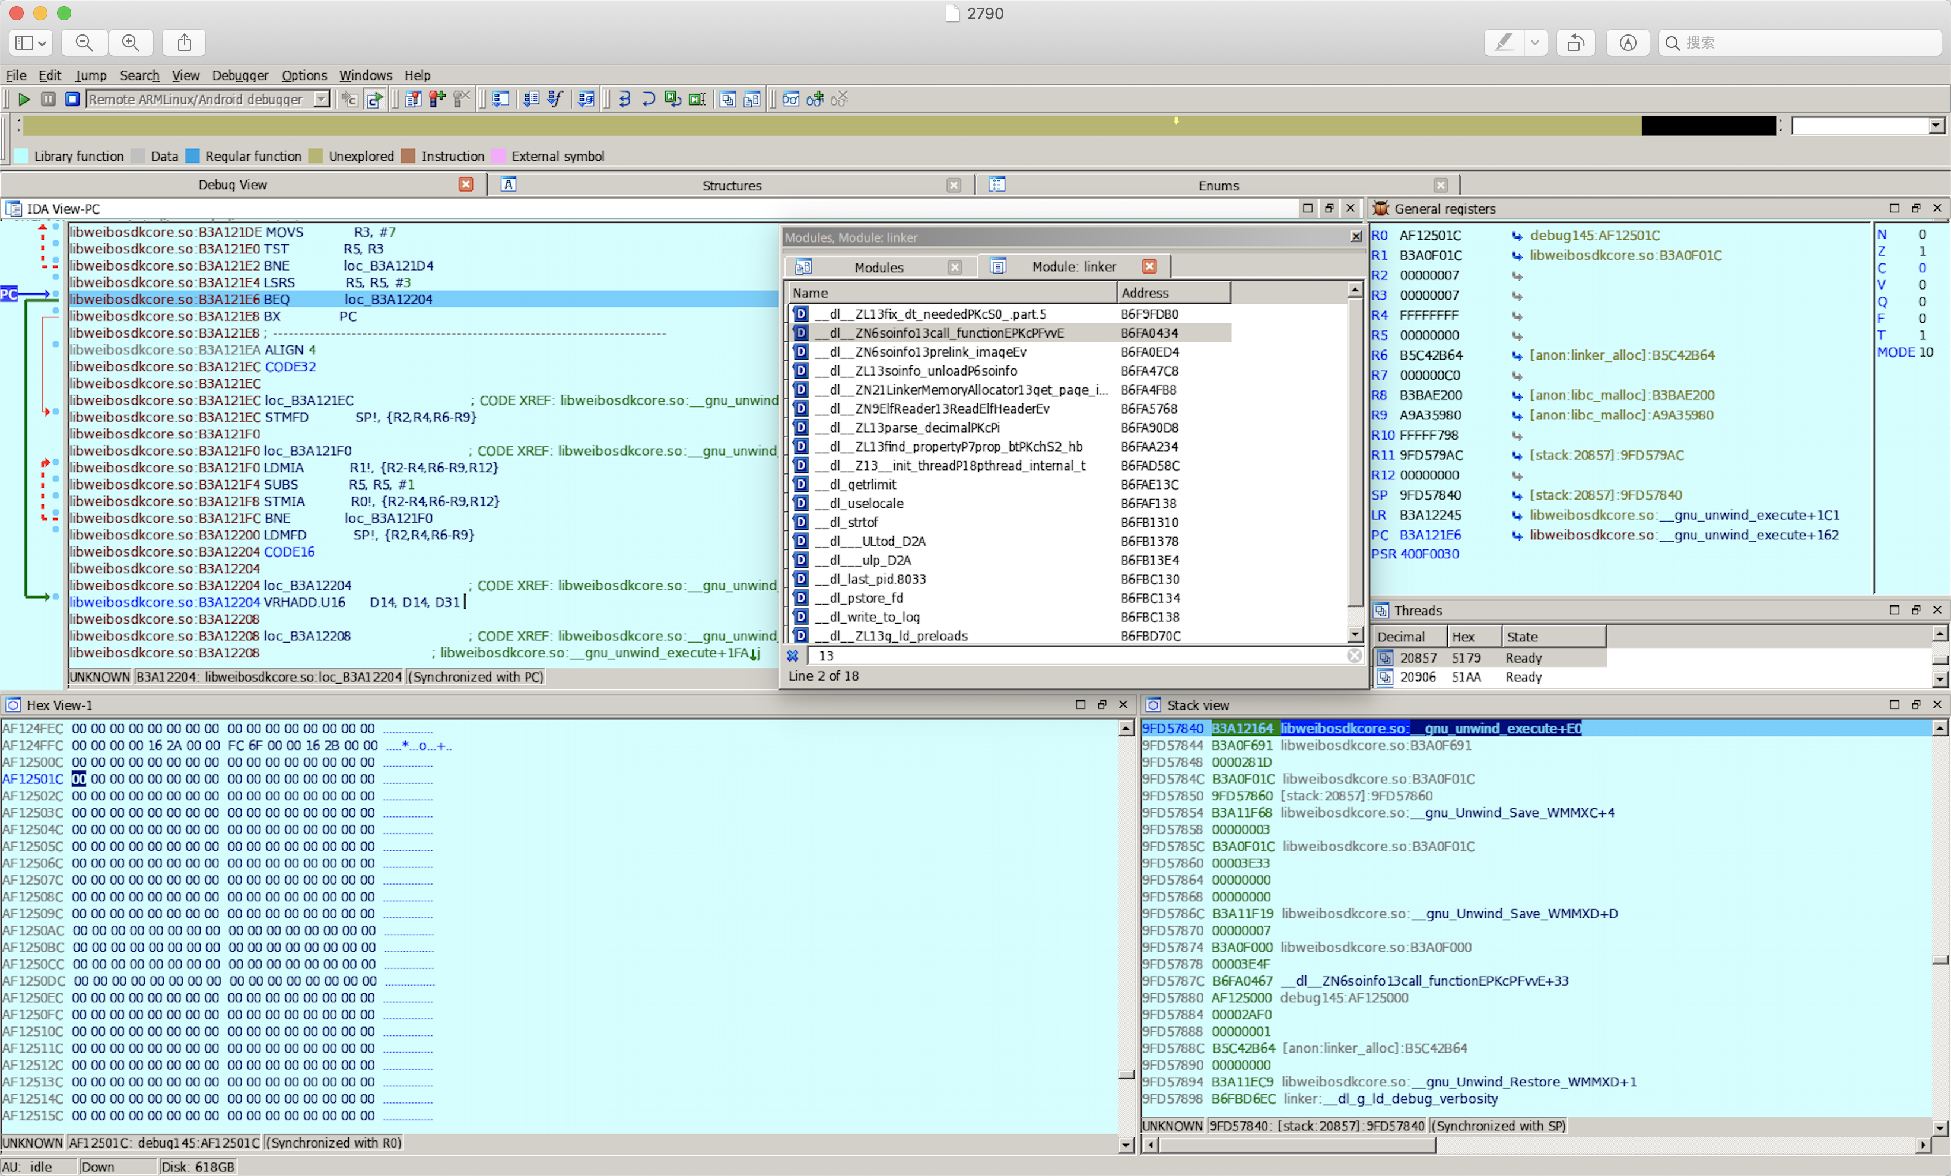The image size is (1951, 1176).
Task: Click the share icon in the window toolbar
Action: 184,43
